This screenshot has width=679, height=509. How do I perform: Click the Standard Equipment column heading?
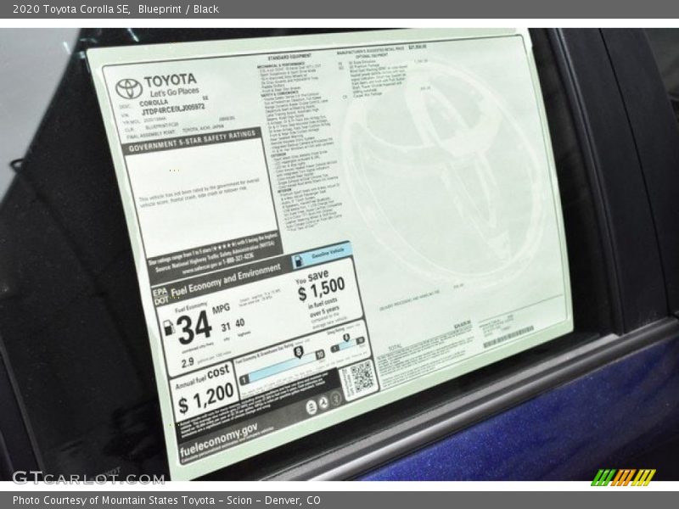coord(289,55)
